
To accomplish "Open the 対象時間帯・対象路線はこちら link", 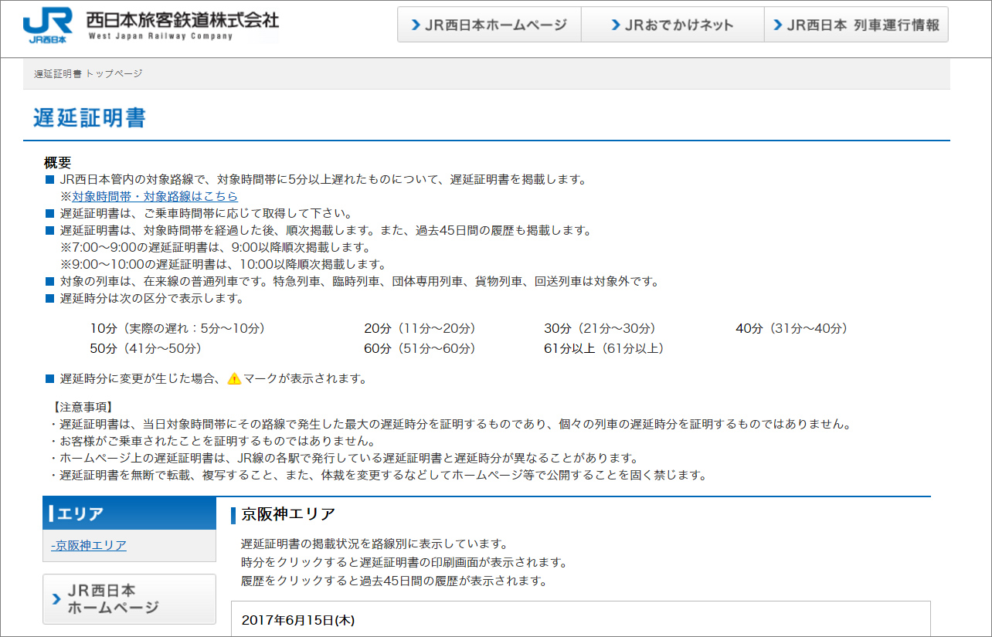I will coord(155,197).
